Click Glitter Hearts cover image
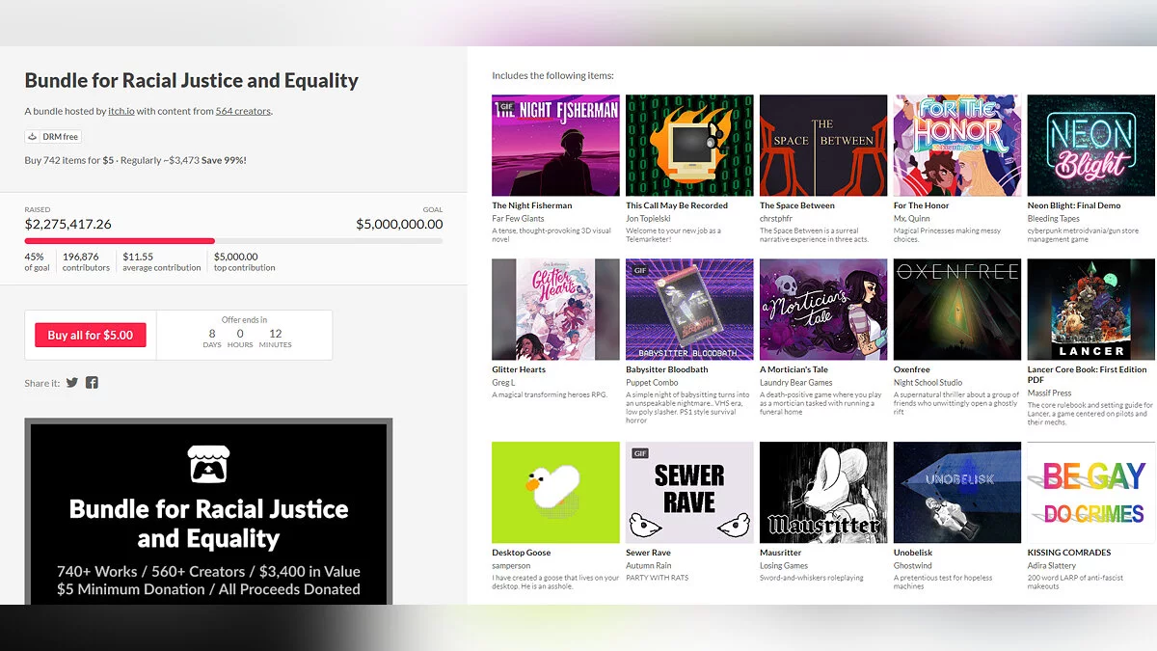1157x651 pixels. tap(555, 310)
